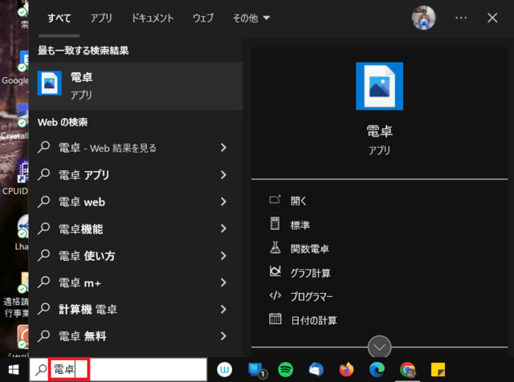
Task: Click the user profile avatar picture
Action: click(423, 17)
